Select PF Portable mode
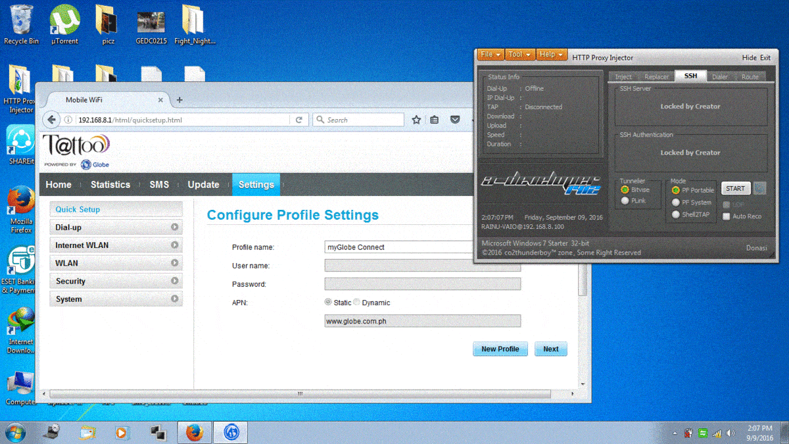Image resolution: width=789 pixels, height=444 pixels. [676, 190]
